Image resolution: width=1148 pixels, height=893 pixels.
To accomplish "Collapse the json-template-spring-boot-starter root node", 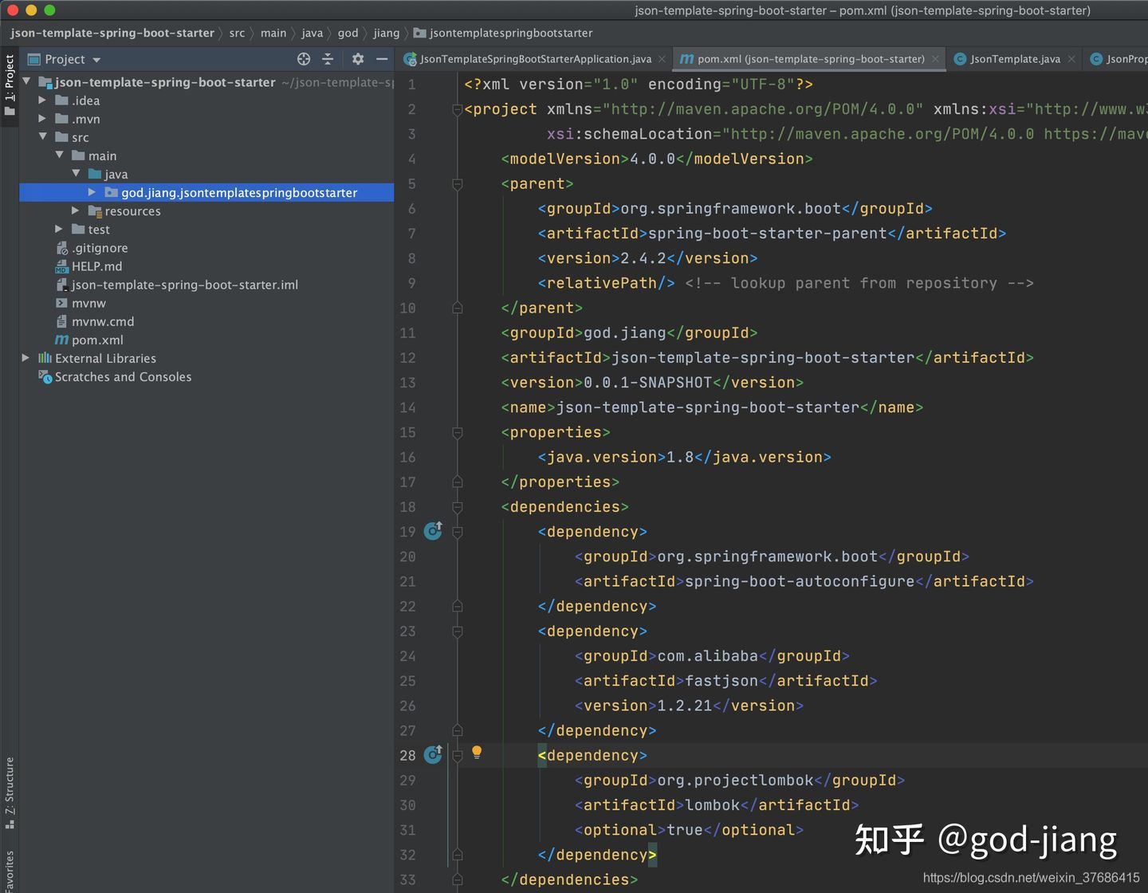I will pos(26,81).
